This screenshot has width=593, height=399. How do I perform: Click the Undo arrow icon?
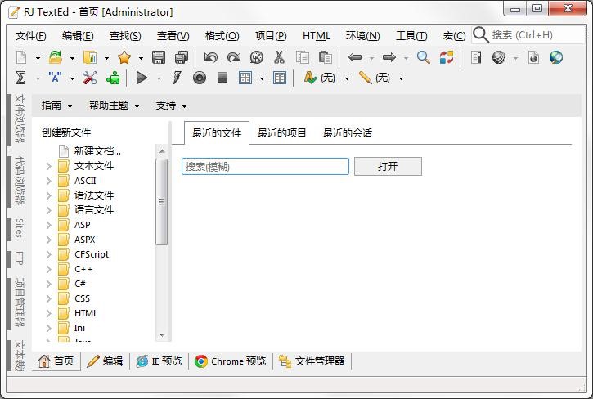pos(211,57)
